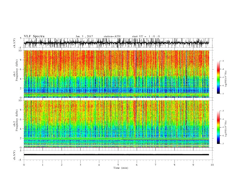Click the ch.2 spectrogram color scale bar

pos(218,127)
